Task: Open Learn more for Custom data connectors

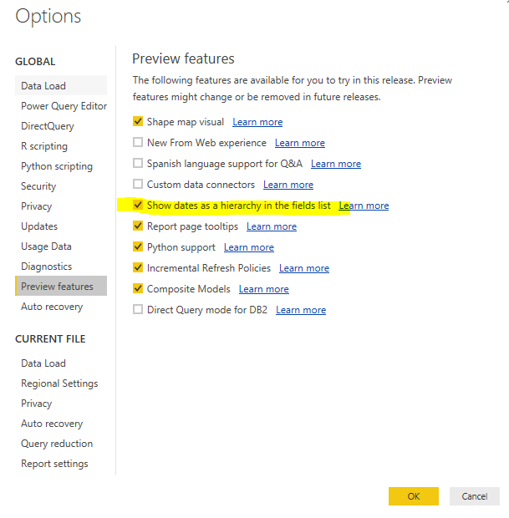Action: click(x=288, y=185)
